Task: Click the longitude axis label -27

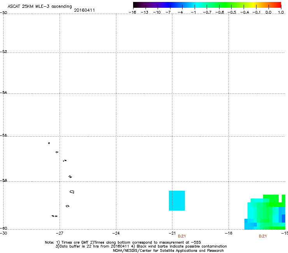Action: pos(60,233)
